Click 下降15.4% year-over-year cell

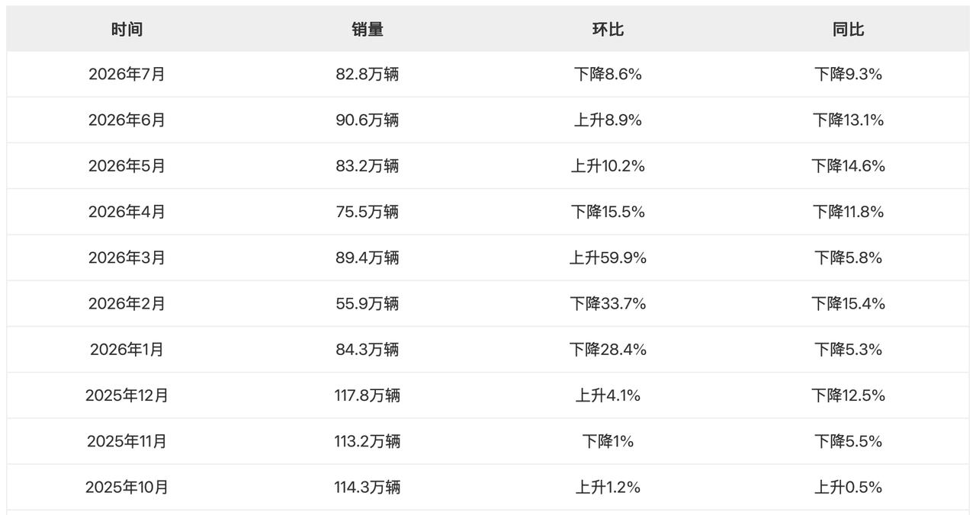point(848,303)
